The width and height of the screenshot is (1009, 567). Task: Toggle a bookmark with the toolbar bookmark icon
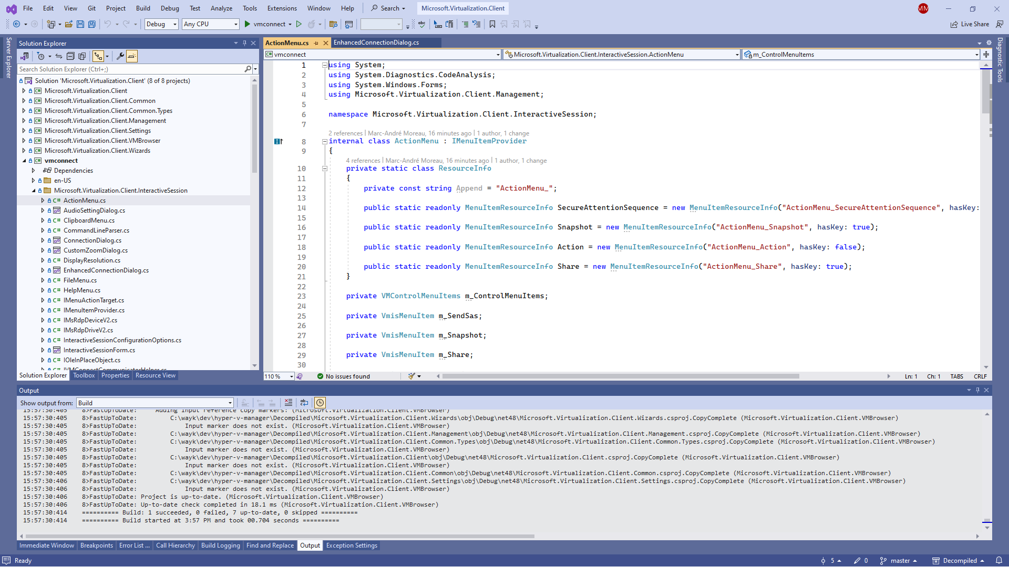pos(492,24)
